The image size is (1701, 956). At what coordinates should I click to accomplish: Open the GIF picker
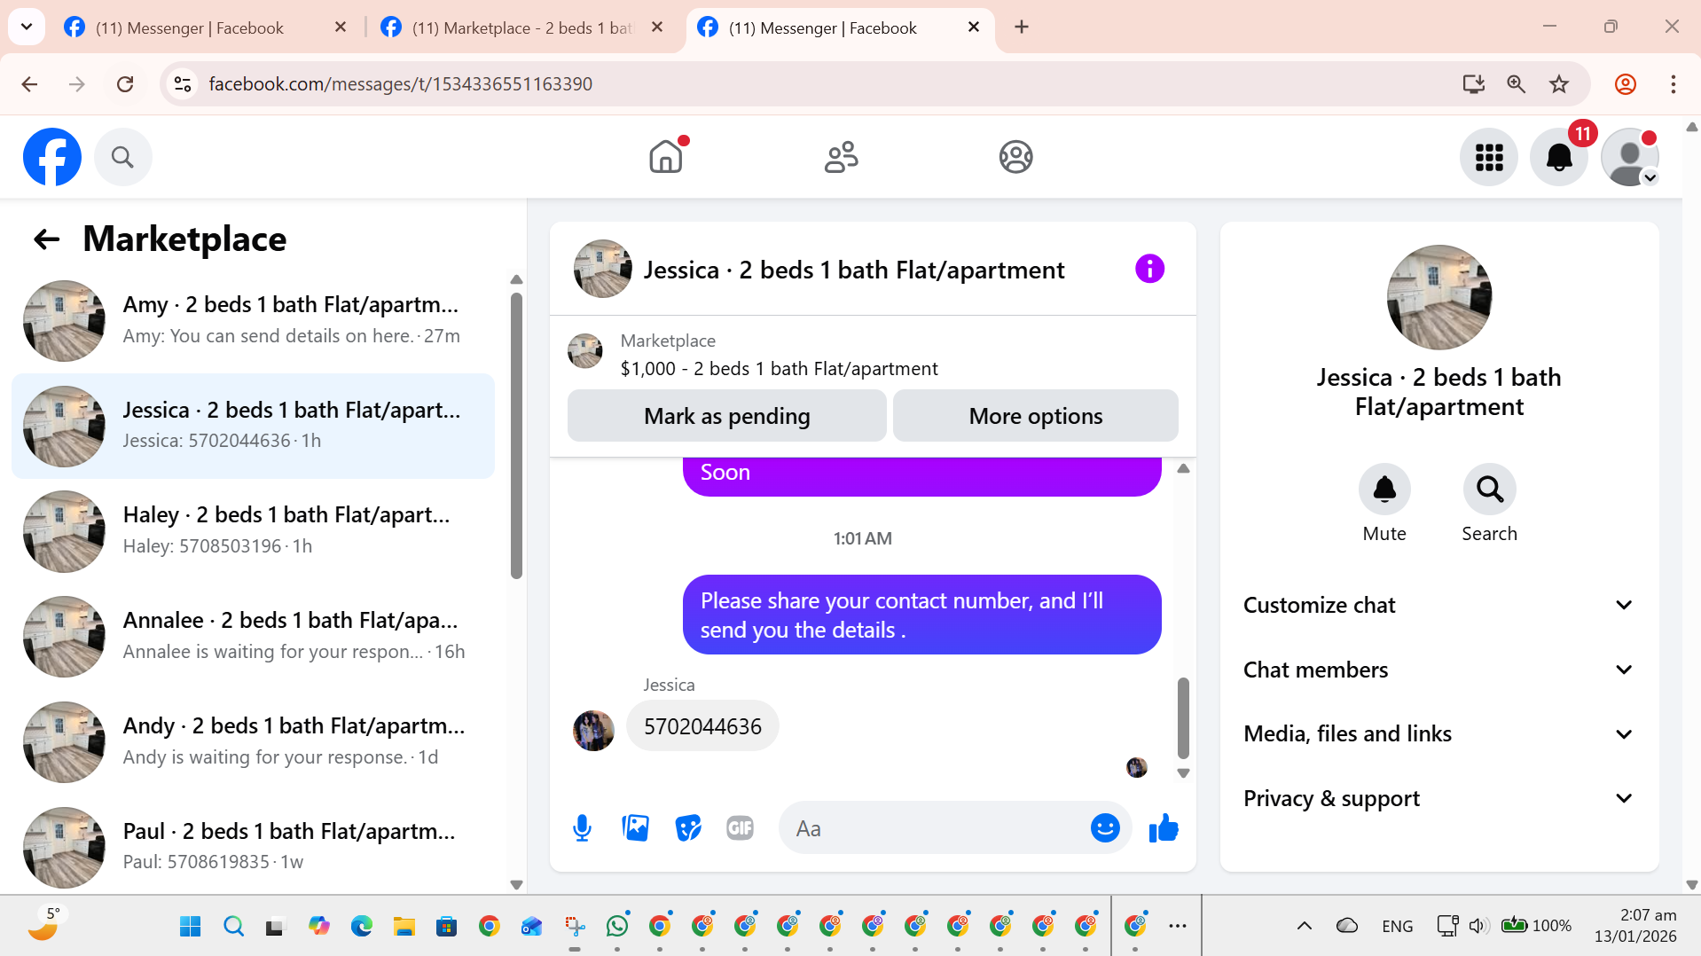(x=740, y=828)
